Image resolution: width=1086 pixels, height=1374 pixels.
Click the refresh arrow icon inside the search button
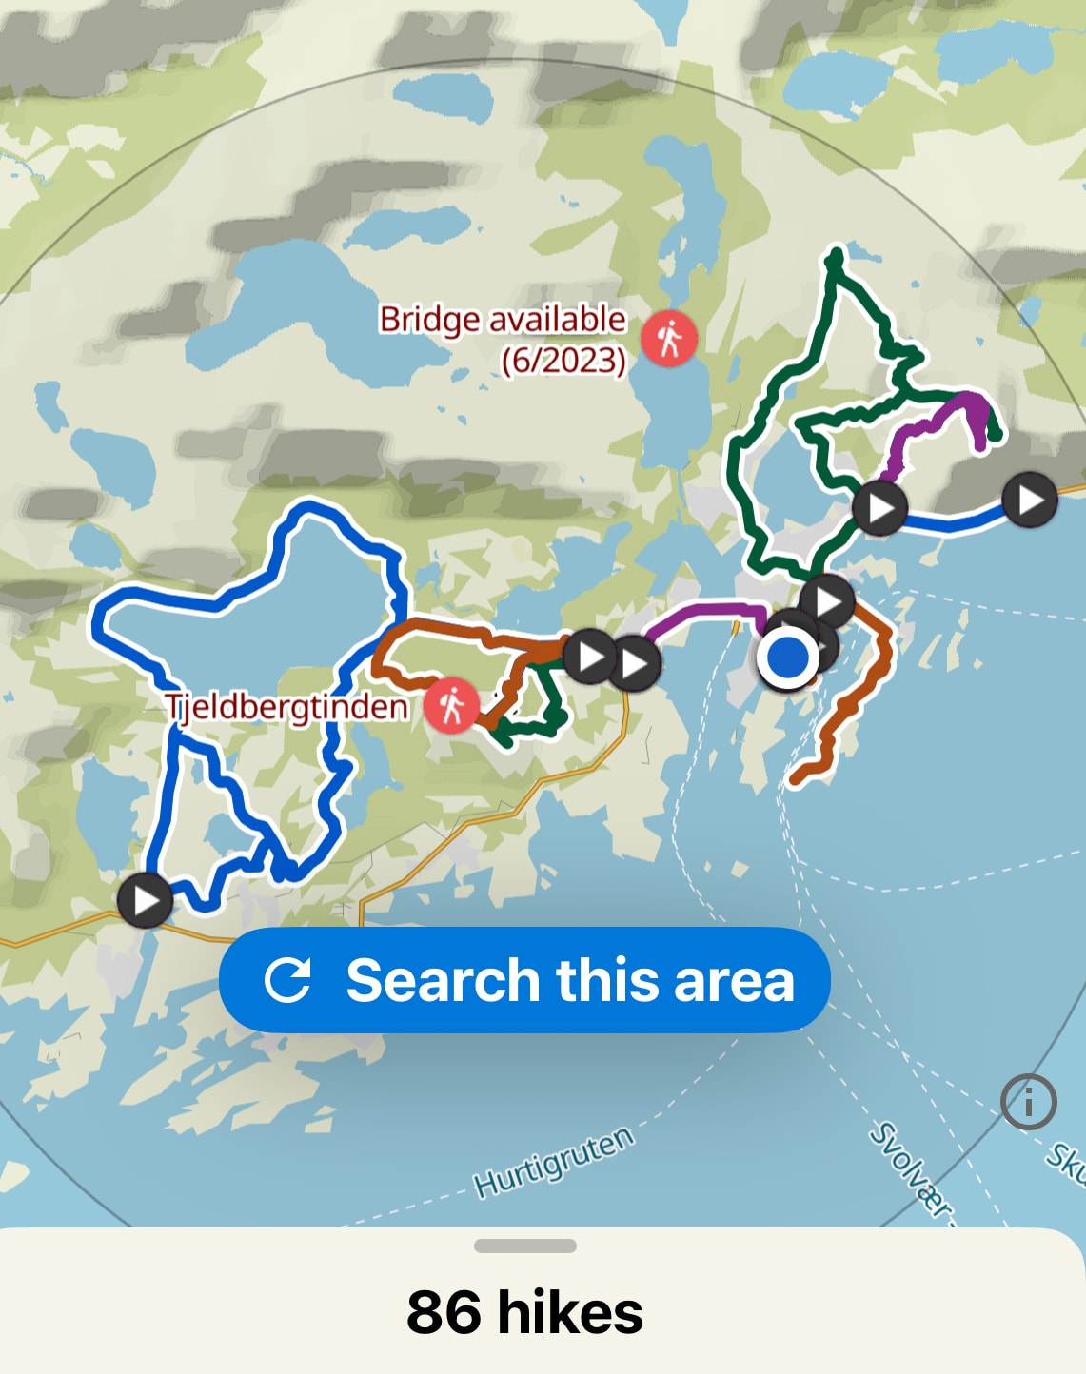pyautogui.click(x=287, y=981)
